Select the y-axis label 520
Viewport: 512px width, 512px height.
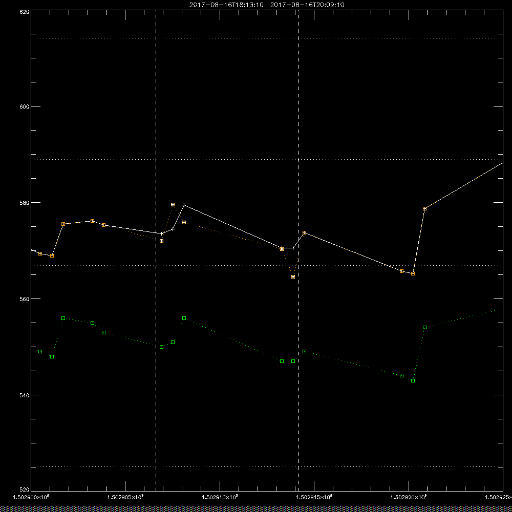(25, 490)
